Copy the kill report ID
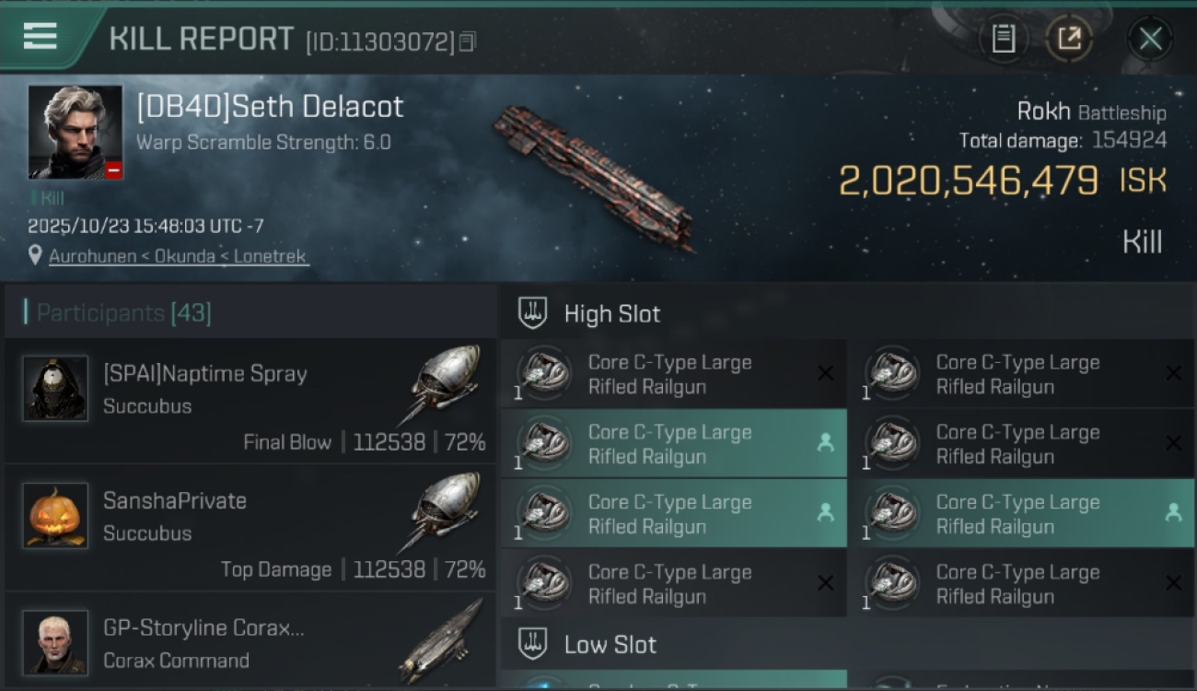The height and width of the screenshot is (691, 1197). tap(468, 41)
